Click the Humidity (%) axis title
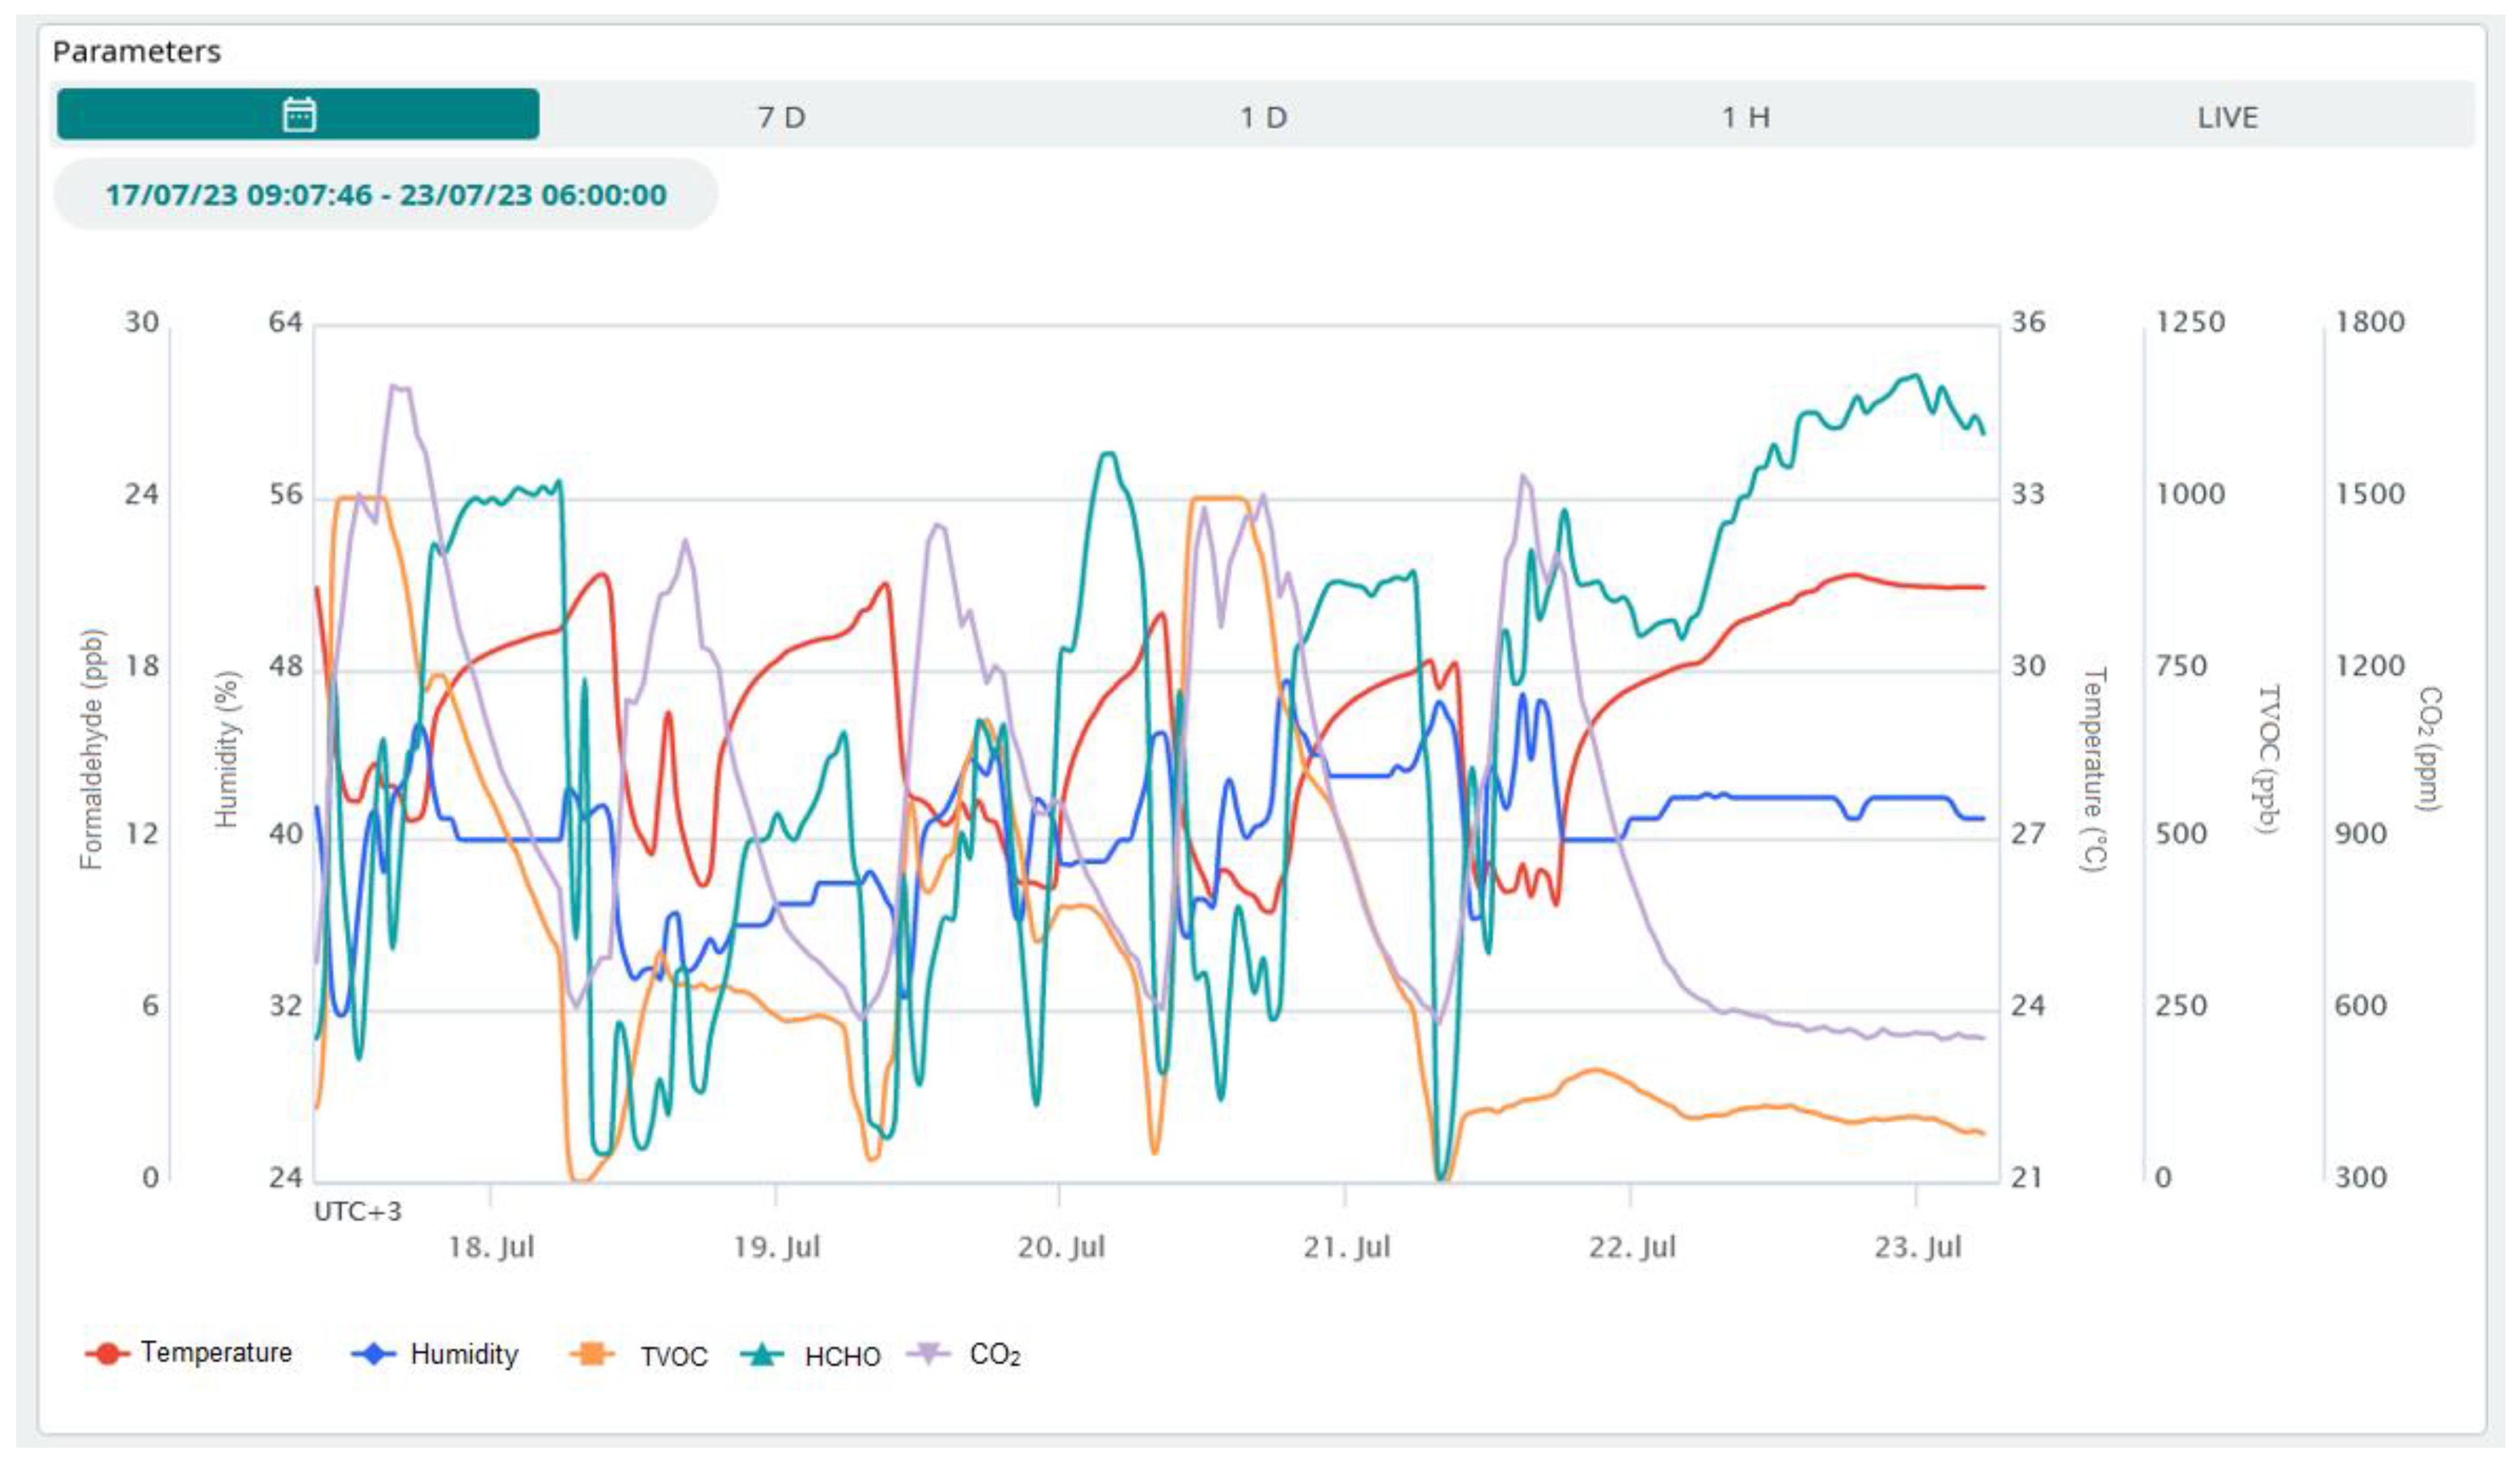Viewport: 2520px width, 1464px height. point(227,749)
